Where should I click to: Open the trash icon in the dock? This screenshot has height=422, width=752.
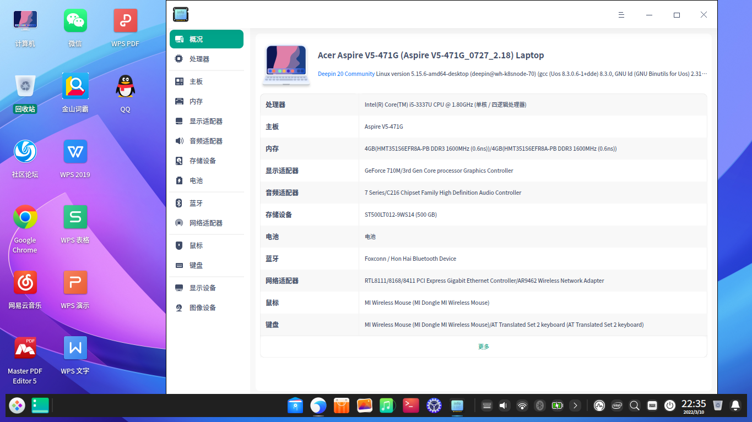(717, 405)
